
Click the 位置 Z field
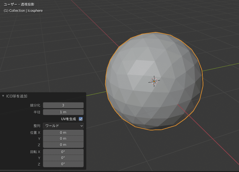63,145
